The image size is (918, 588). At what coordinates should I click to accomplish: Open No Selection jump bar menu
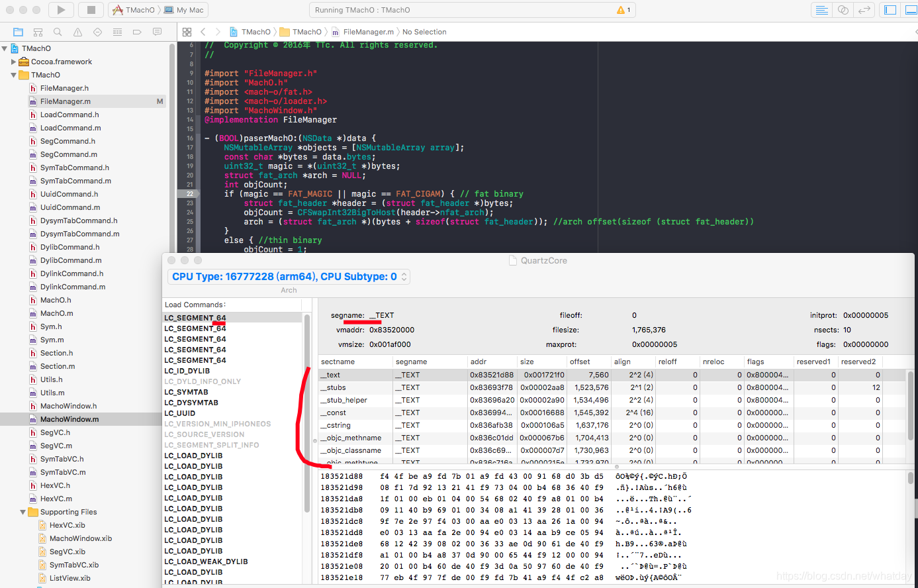click(x=424, y=32)
